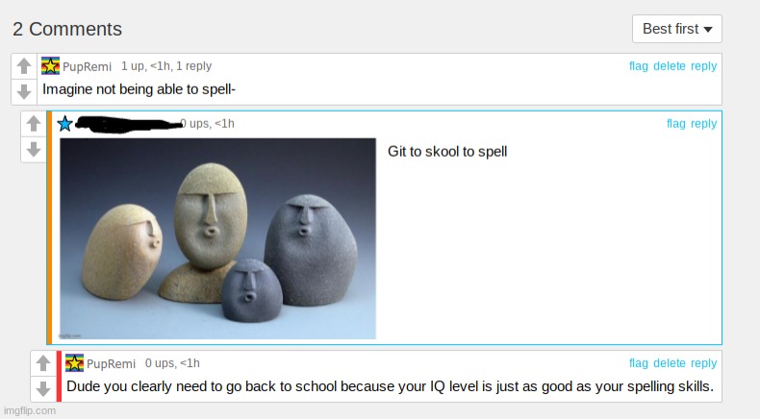
Task: Upvote the 'Git to skool to spell' reply
Action: pyautogui.click(x=34, y=124)
